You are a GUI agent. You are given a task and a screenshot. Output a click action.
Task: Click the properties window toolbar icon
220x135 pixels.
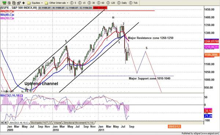[x=19, y=3]
